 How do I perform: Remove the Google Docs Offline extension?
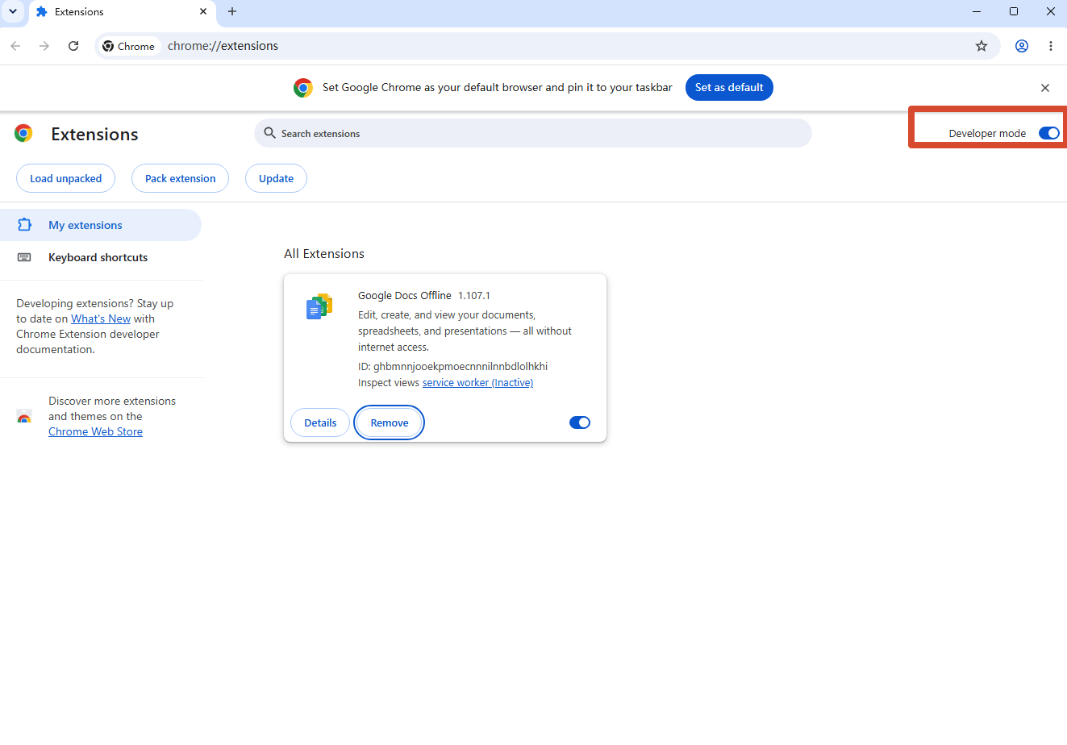390,422
